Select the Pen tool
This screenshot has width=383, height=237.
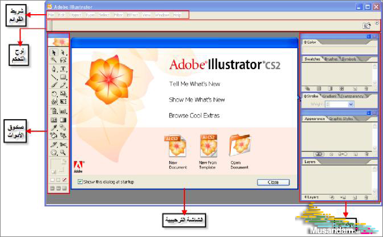pos(54,69)
